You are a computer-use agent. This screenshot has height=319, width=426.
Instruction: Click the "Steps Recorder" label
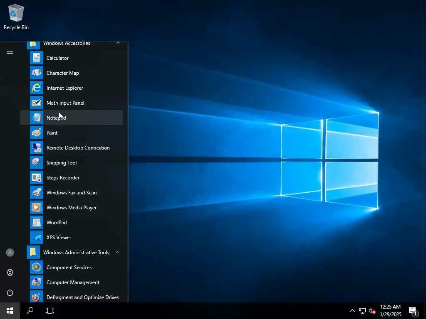63,177
